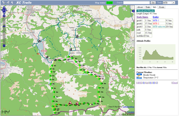Click the Elendsattel Runde trail title
Image resolution: width=179 pixels, height=116 pixels.
pyautogui.click(x=146, y=11)
